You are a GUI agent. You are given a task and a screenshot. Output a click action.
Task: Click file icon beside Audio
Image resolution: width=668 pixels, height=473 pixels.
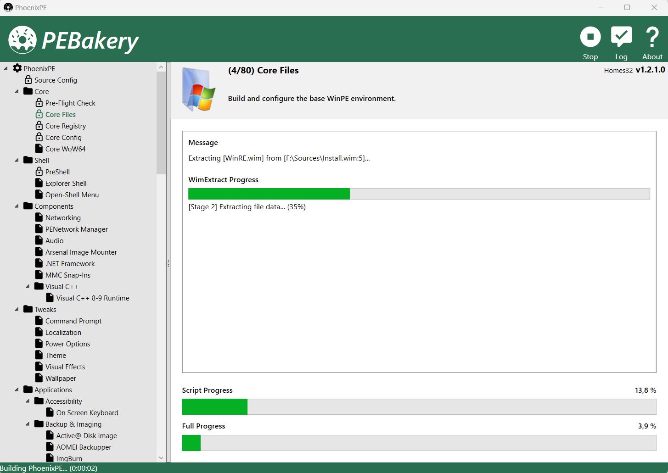coord(39,240)
